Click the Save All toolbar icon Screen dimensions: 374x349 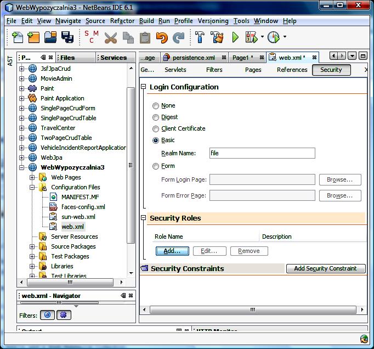coord(67,37)
